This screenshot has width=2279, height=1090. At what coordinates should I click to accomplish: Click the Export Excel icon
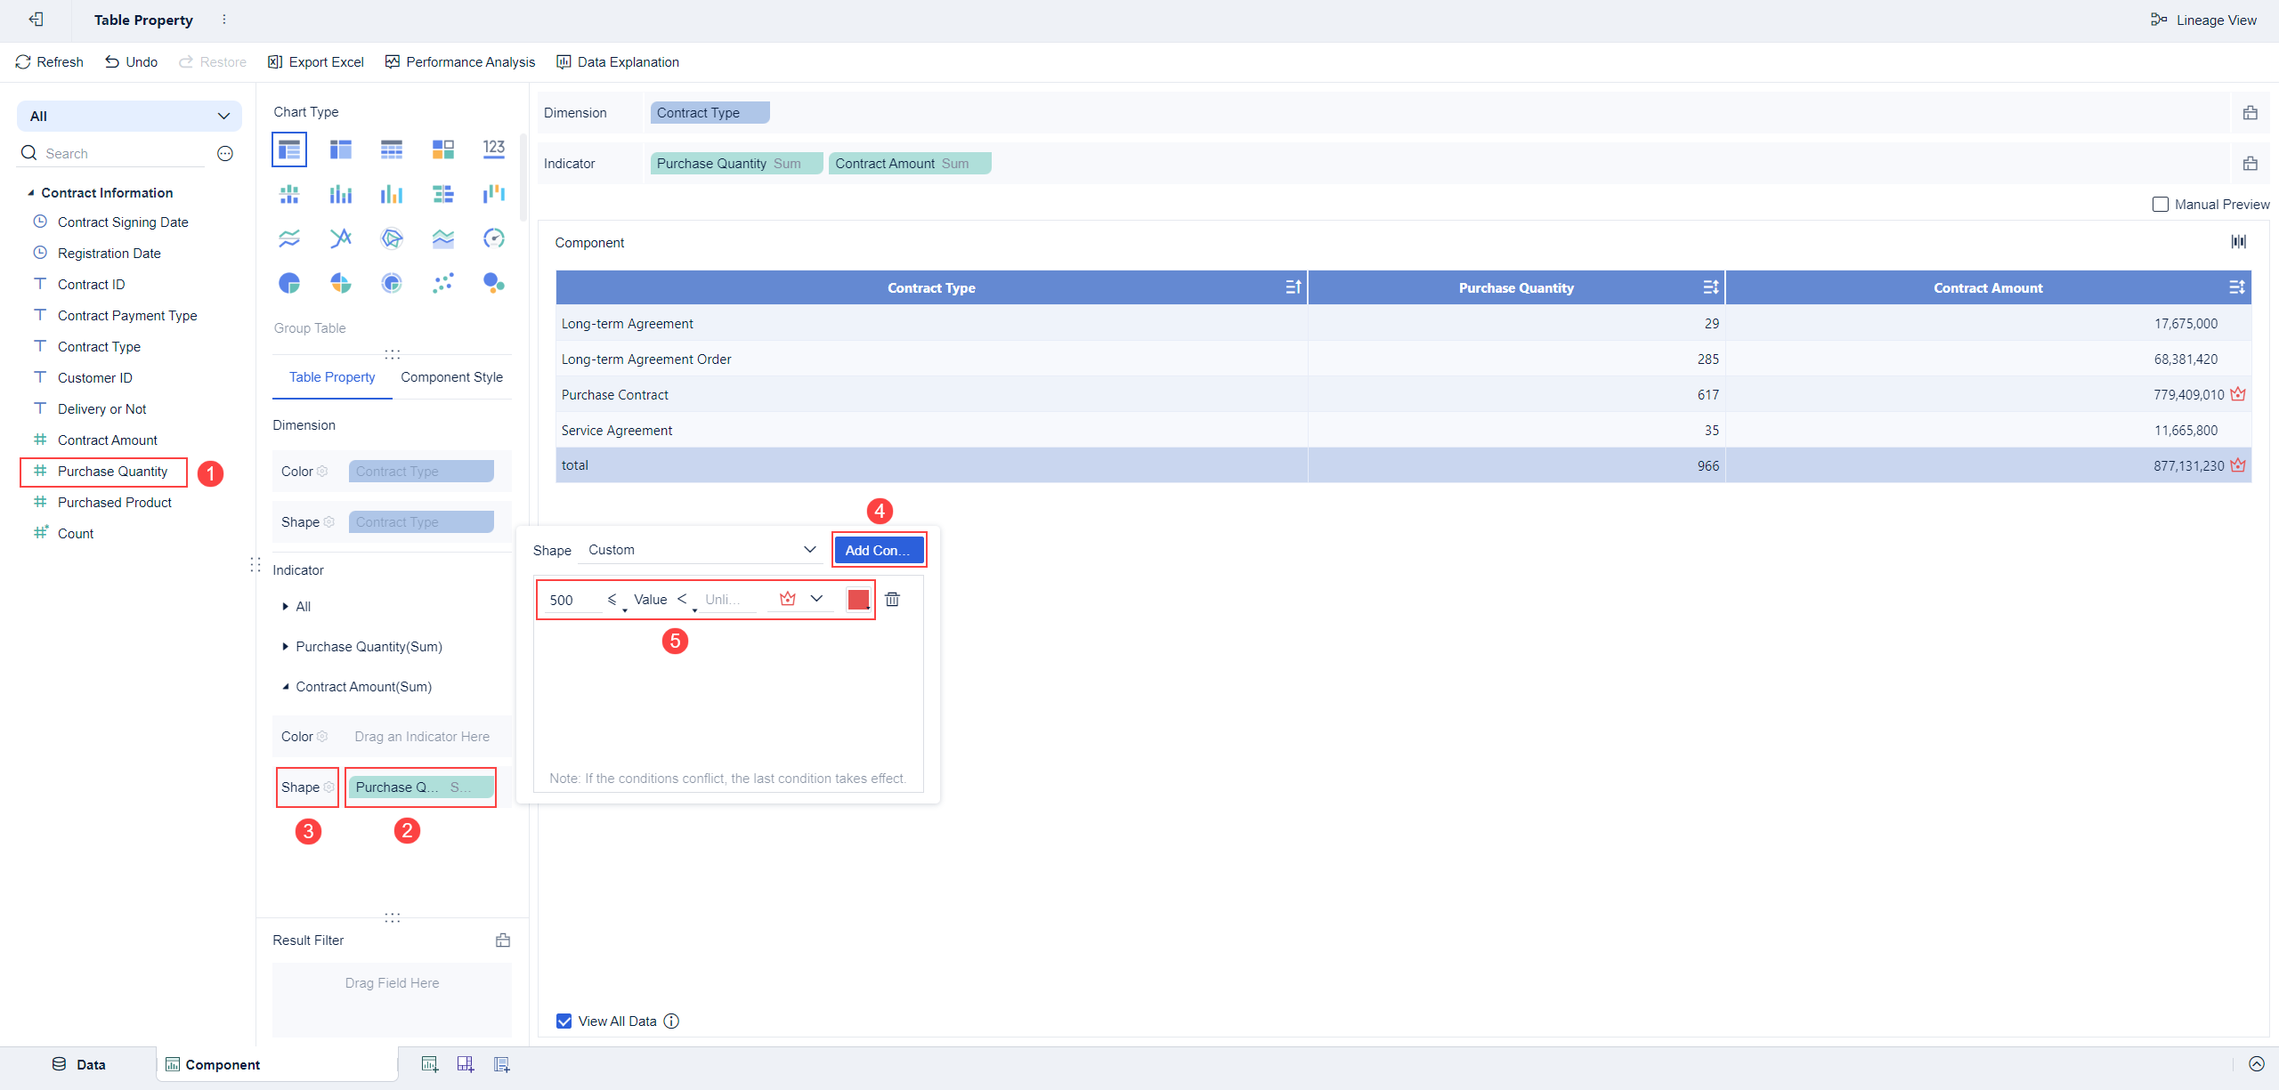click(275, 62)
